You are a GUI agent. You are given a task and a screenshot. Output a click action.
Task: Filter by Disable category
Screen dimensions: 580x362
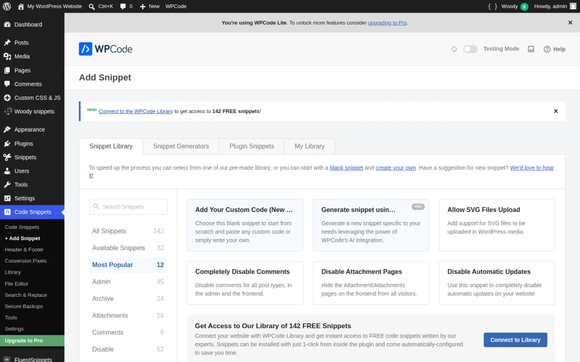coord(128,349)
